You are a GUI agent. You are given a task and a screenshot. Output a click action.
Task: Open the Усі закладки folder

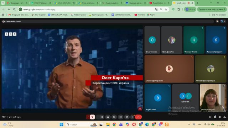(219, 15)
